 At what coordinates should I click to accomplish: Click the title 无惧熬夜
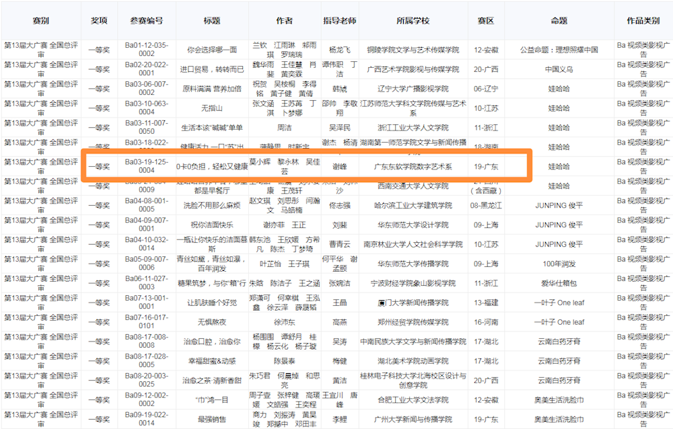coord(212,322)
